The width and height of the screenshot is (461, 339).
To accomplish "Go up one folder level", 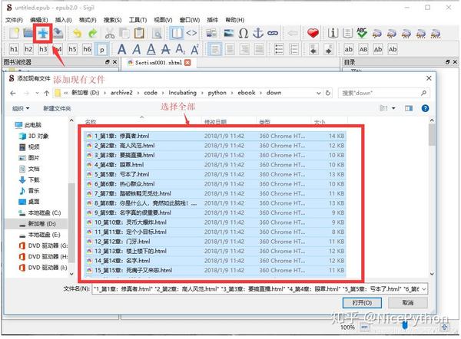I will tap(46, 93).
